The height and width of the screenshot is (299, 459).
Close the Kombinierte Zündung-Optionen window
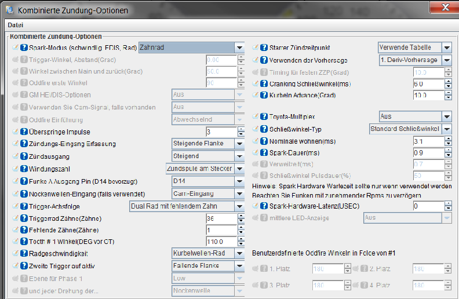[443, 8]
